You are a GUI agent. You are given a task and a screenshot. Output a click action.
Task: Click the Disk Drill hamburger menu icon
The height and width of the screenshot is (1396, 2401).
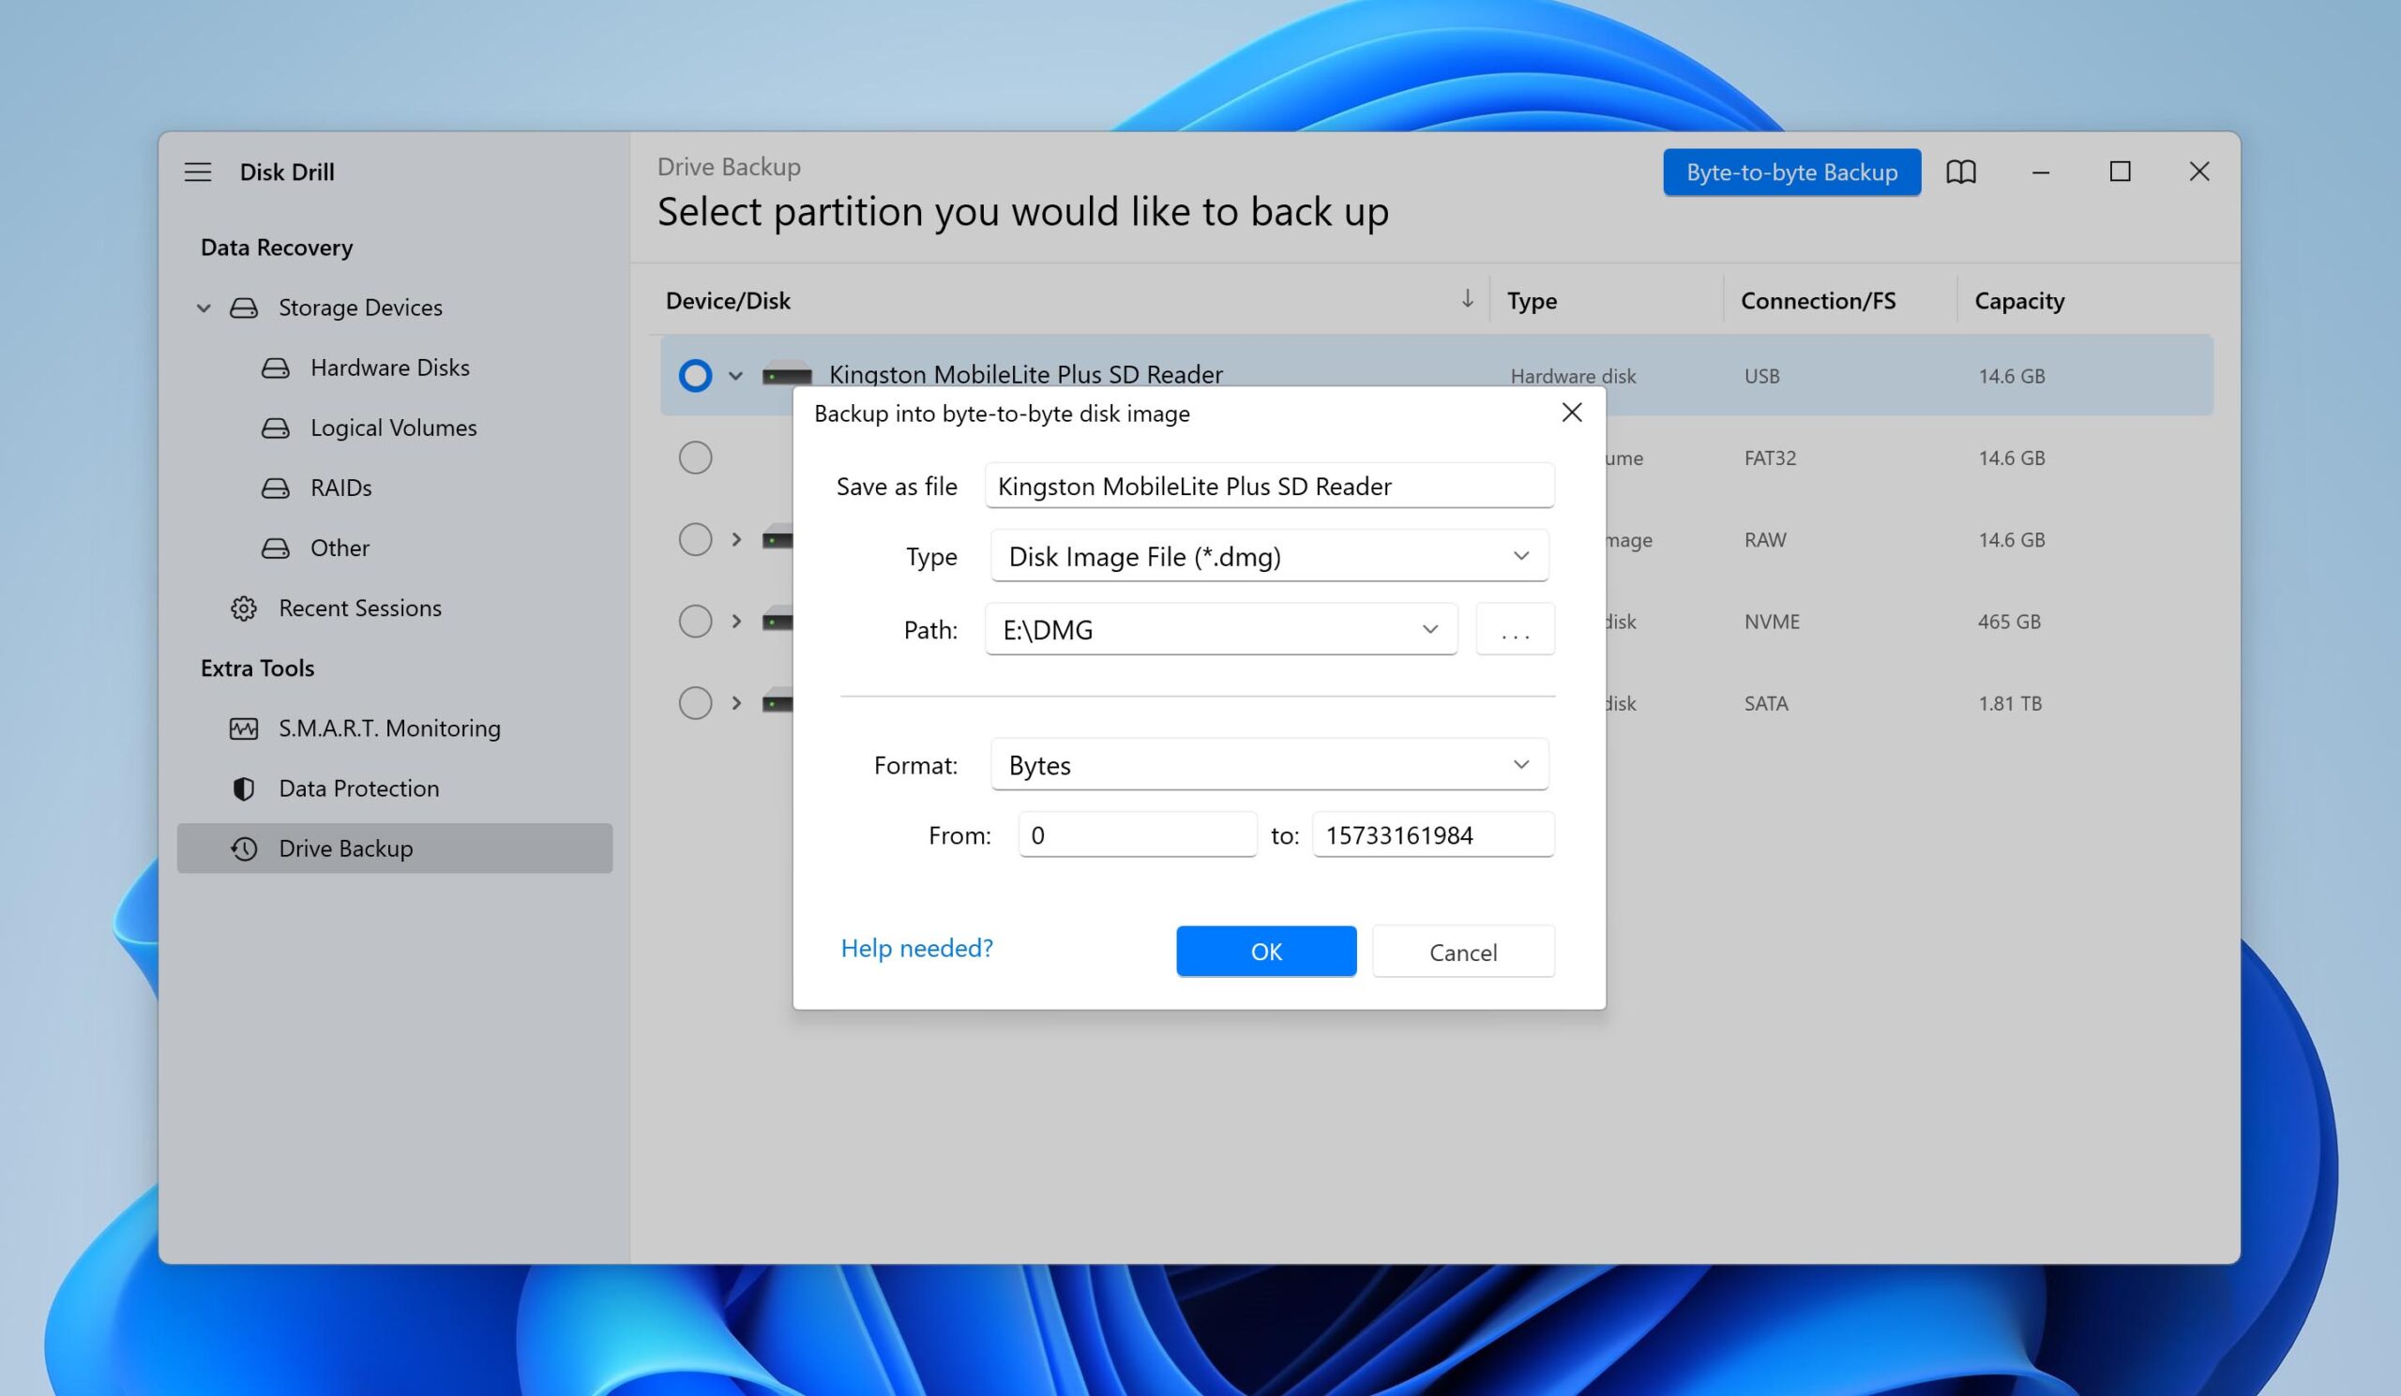[x=196, y=172]
